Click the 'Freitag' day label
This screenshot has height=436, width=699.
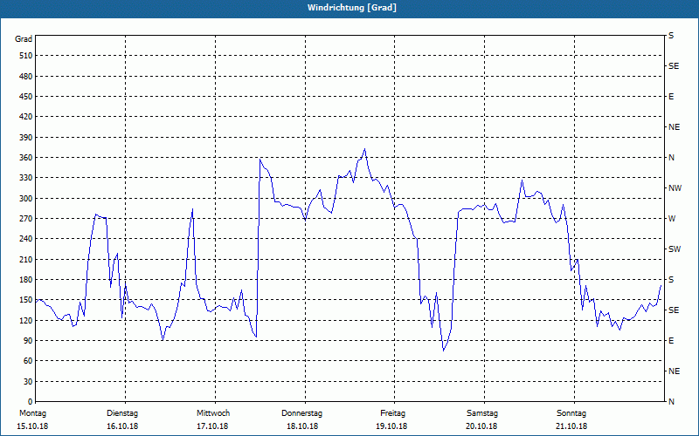tap(392, 413)
